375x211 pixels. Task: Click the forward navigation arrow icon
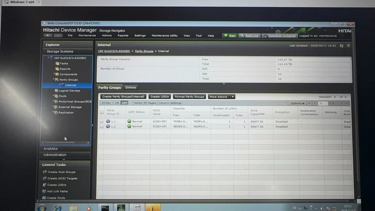pyautogui.click(x=58, y=36)
